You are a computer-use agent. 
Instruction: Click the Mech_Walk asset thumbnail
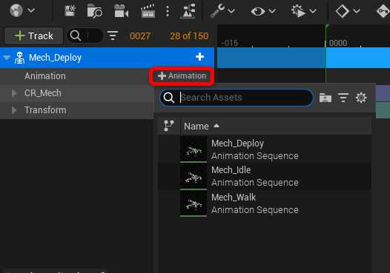194,203
